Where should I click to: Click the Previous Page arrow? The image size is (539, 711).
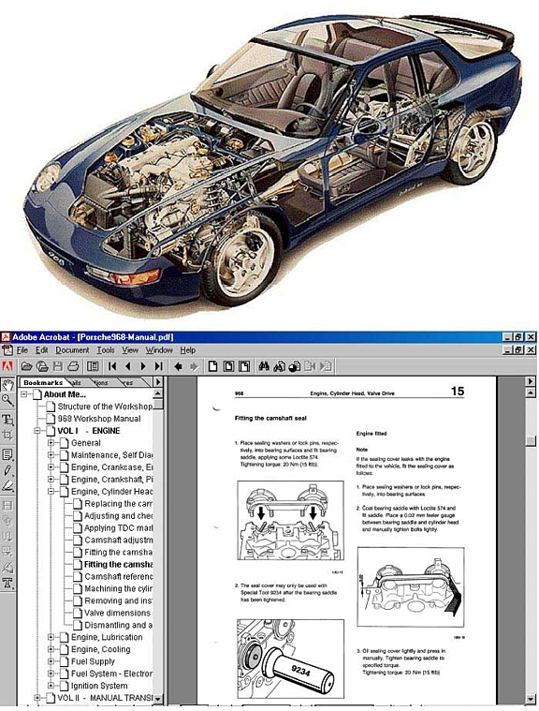tap(127, 366)
